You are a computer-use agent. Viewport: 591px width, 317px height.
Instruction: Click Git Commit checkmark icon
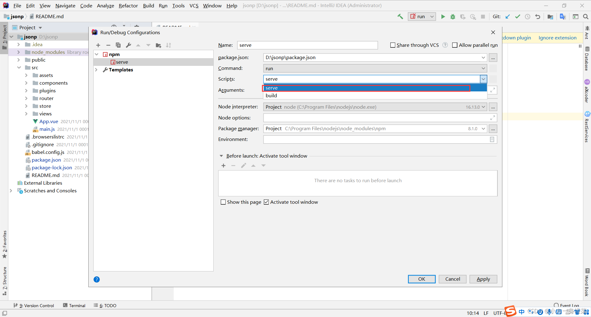[518, 17]
